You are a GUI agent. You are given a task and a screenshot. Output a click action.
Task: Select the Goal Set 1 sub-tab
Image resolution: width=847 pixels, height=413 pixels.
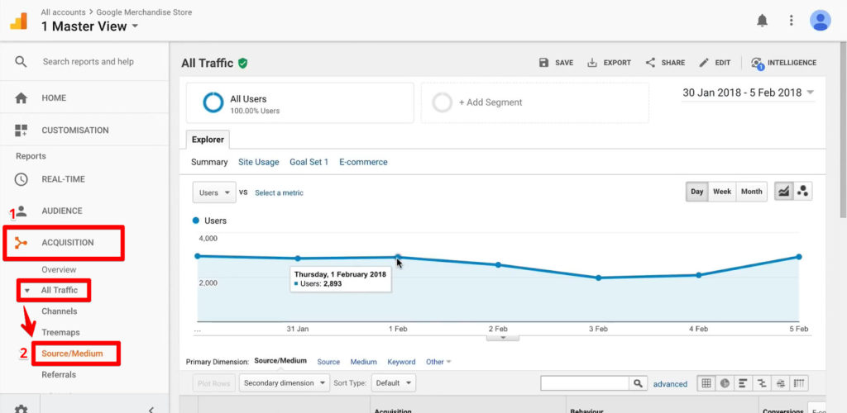[309, 162]
